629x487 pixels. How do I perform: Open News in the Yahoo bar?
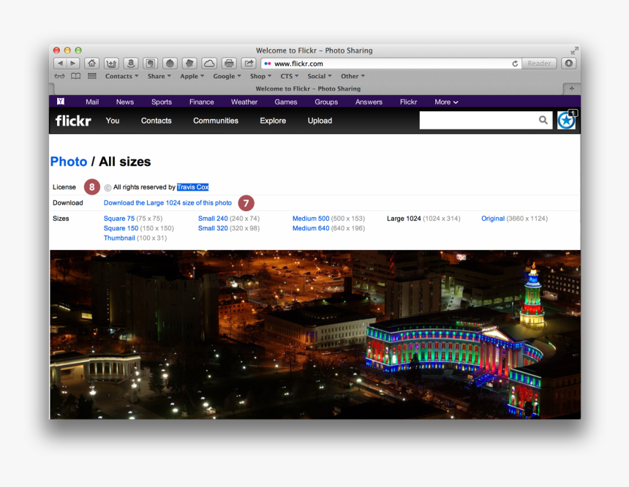pos(125,102)
